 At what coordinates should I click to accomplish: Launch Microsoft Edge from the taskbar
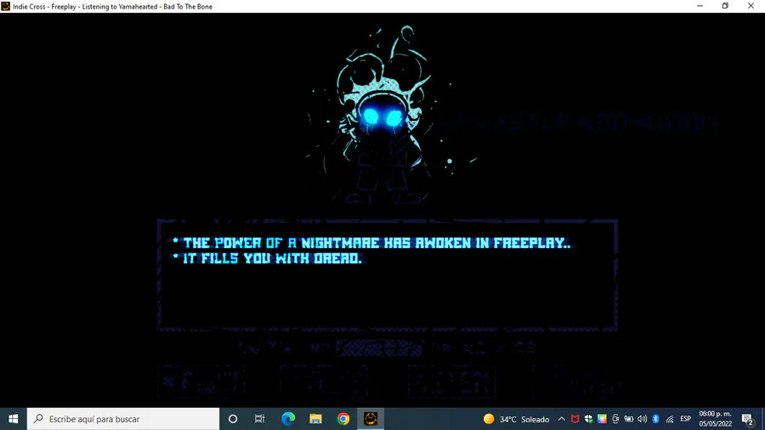click(288, 419)
